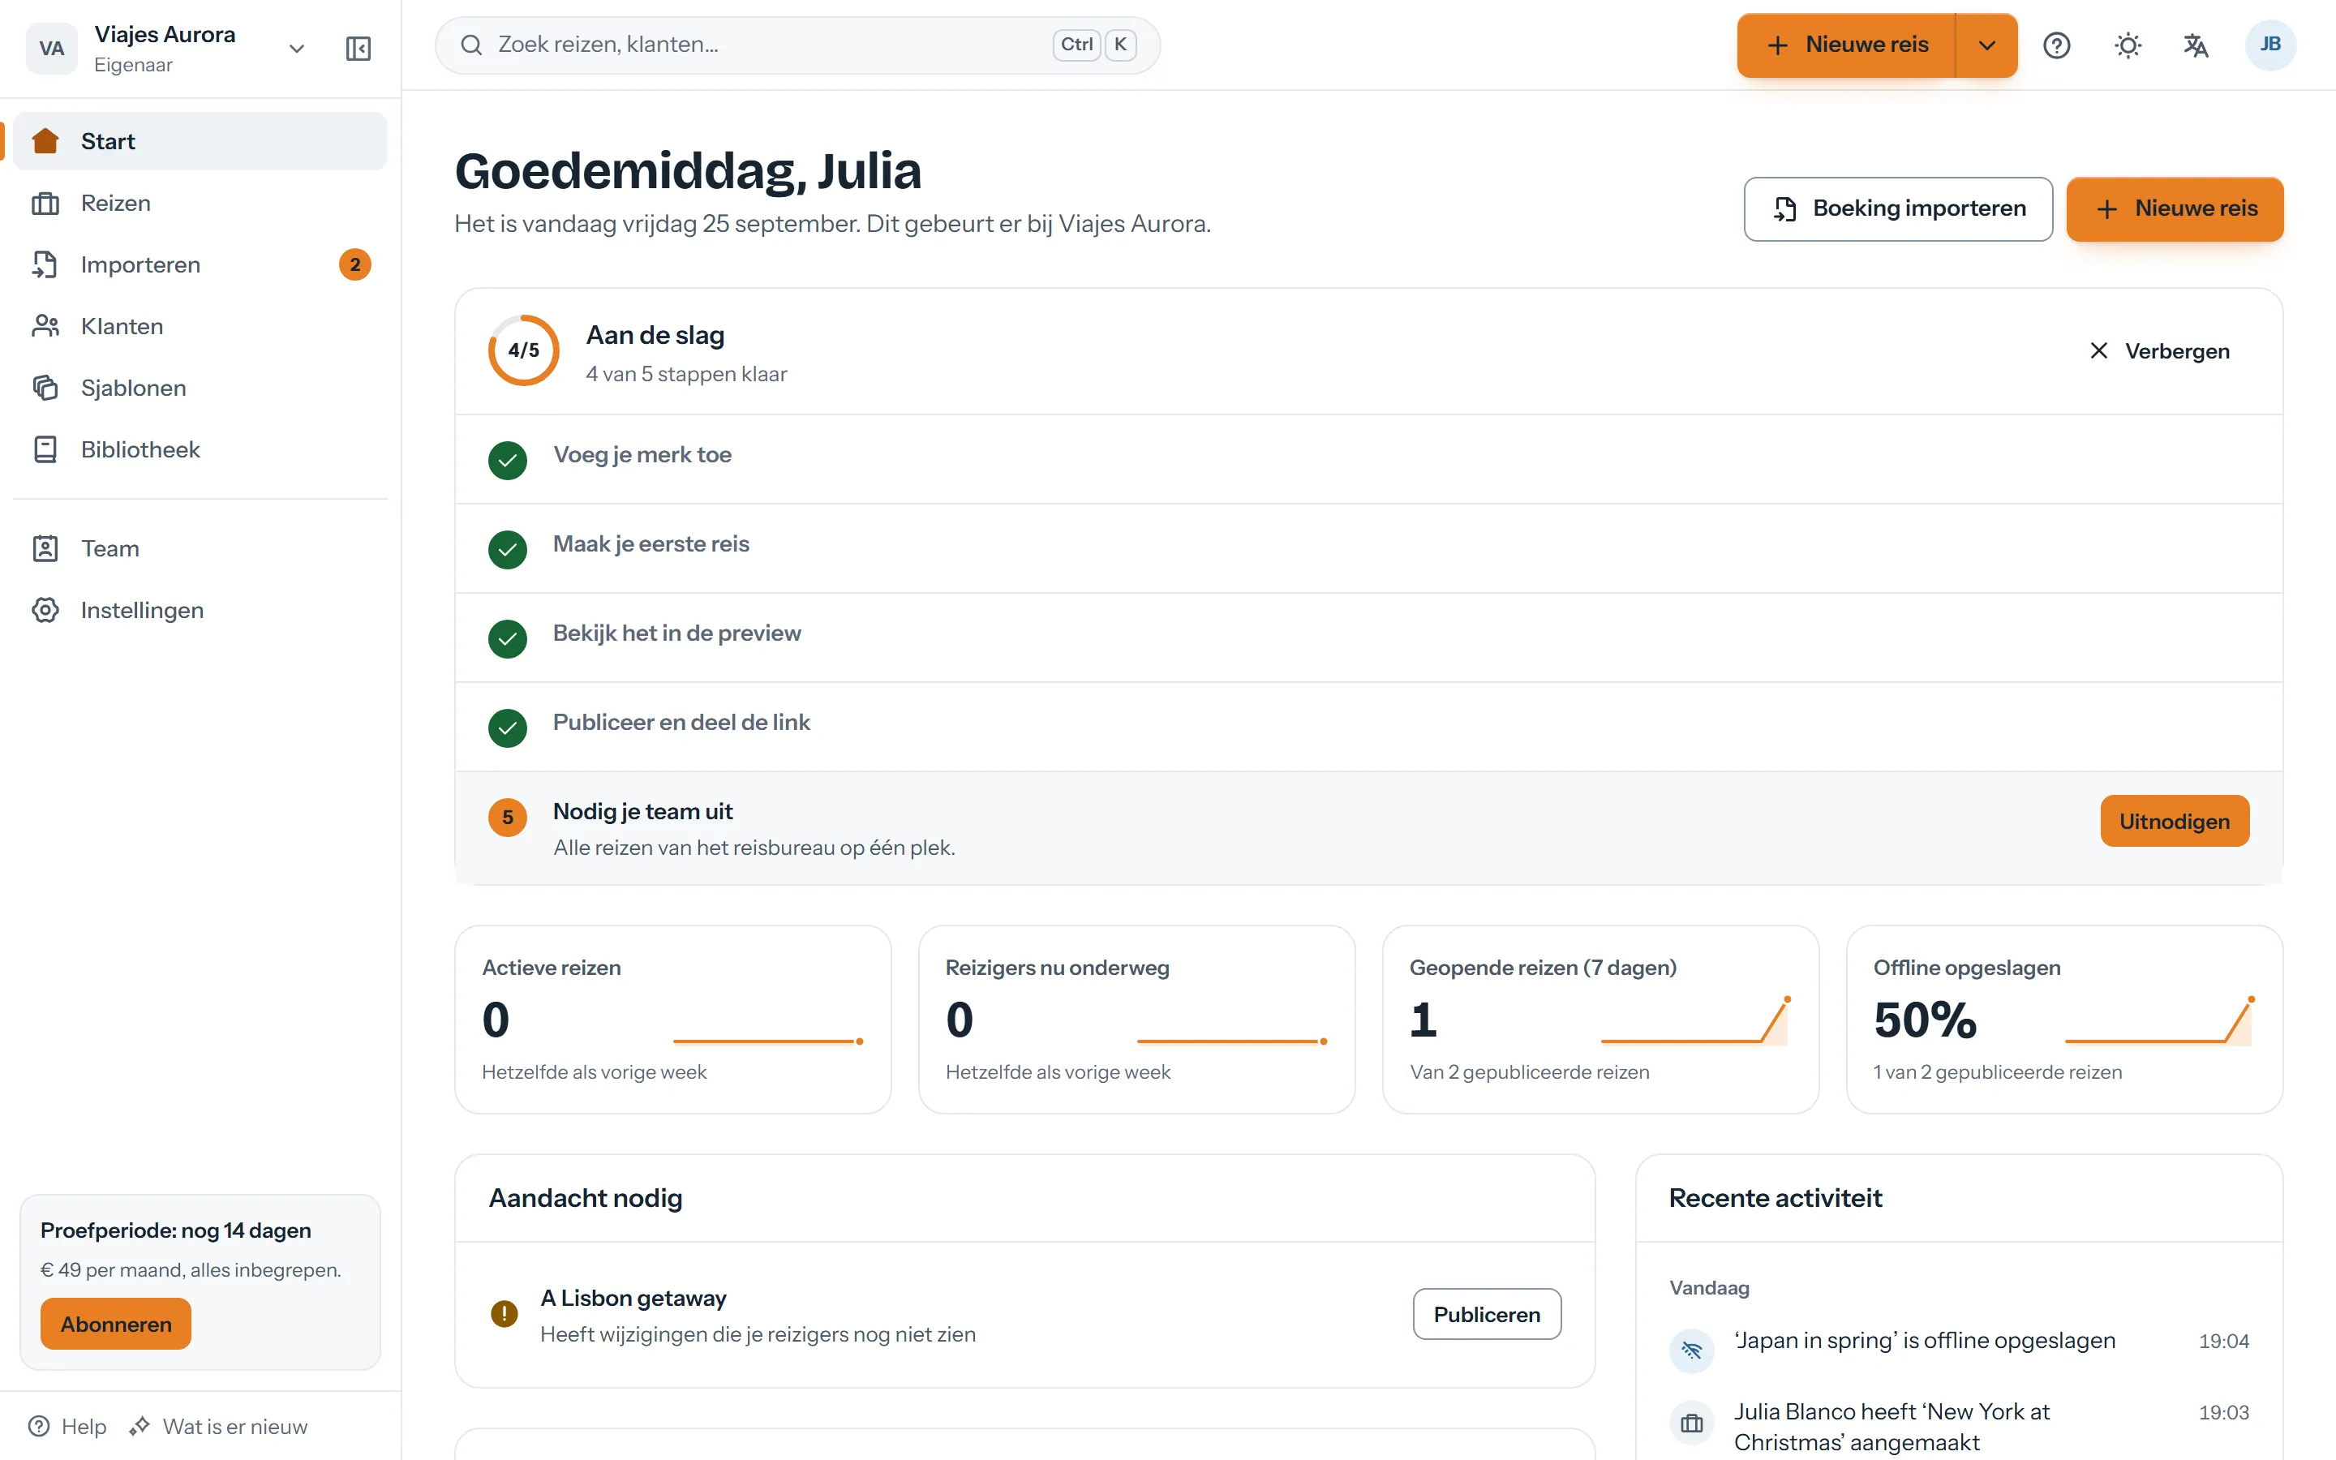Open the Start menu item
Viewport: 2336px width, 1460px height.
tap(201, 141)
